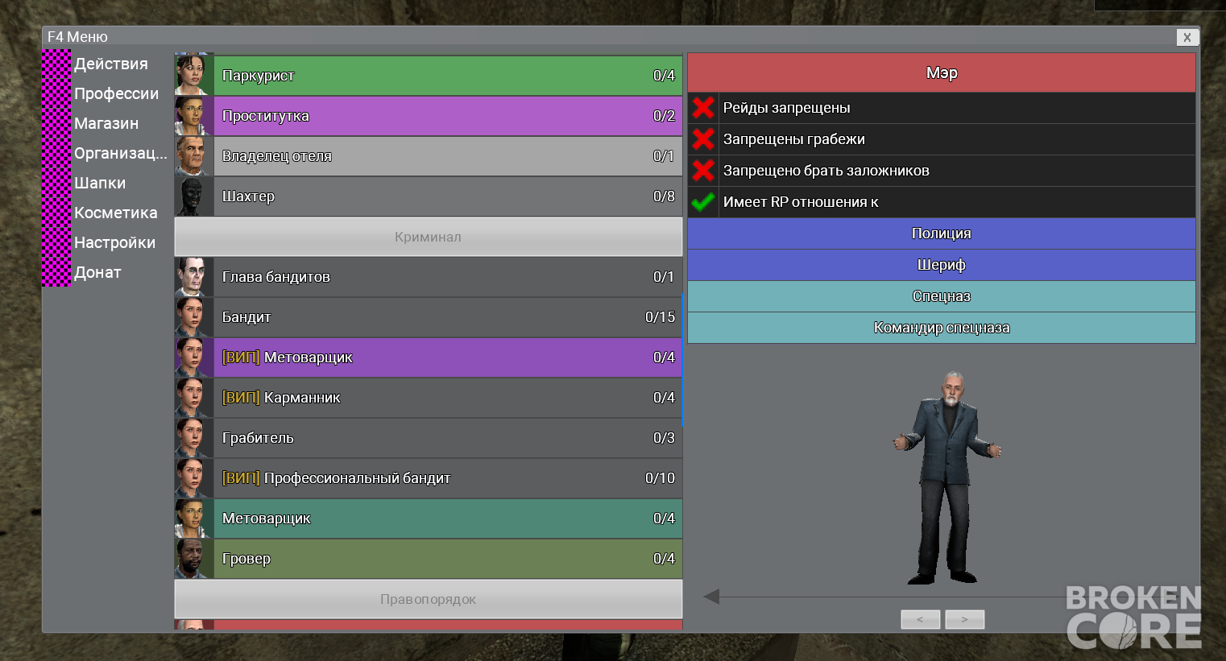Select [ВИП] Профессиональный бандит in the list
The image size is (1226, 661).
pyautogui.click(x=429, y=478)
